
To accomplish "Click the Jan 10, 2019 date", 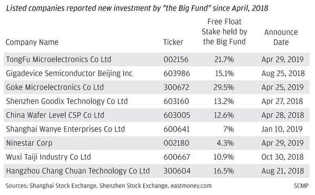I will [282, 129].
